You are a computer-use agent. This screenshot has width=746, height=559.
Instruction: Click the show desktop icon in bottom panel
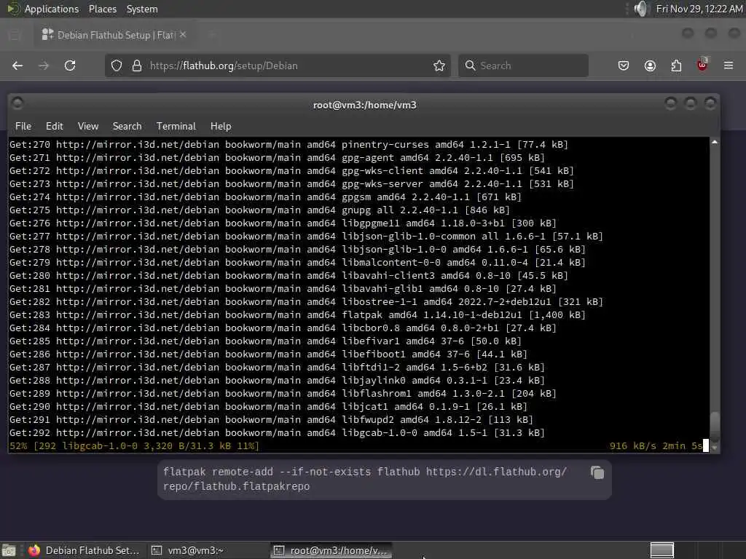tap(9, 550)
